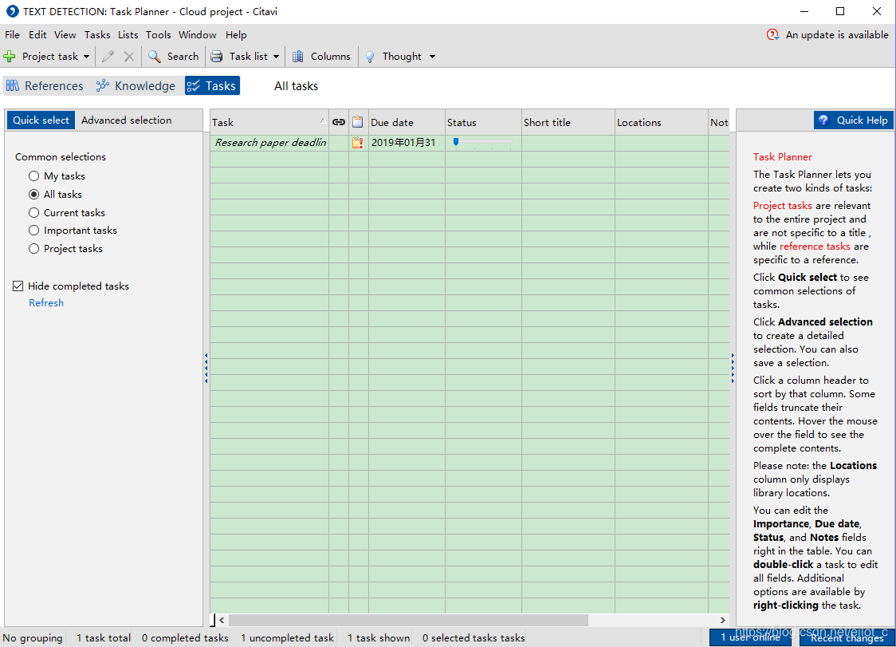896x647 pixels.
Task: Click the update available alert icon
Action: coord(772,35)
